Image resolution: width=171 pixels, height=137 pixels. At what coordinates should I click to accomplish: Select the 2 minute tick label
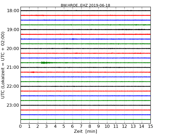click(x=38, y=126)
